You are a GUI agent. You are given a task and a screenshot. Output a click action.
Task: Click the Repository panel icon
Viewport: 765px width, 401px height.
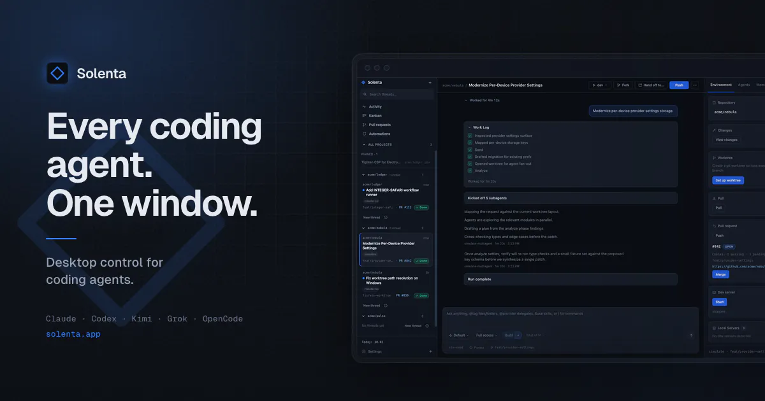tap(713, 102)
